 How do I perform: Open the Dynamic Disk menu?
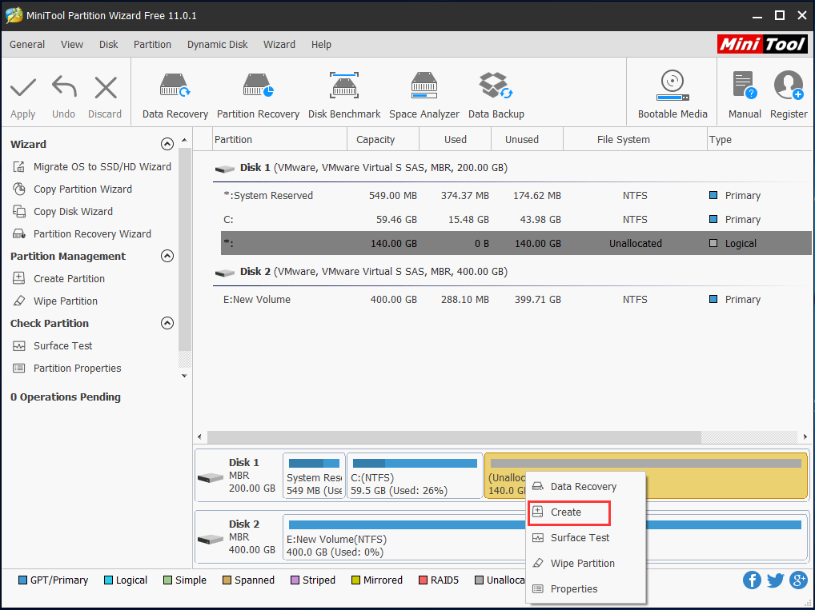coord(217,44)
